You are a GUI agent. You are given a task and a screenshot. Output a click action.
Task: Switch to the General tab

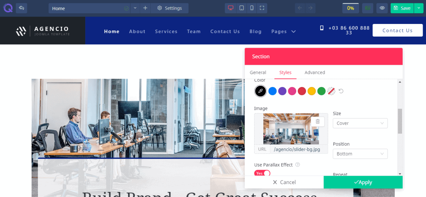258,72
